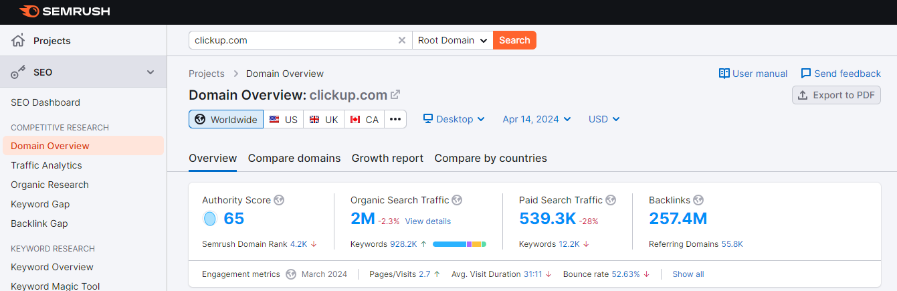Click the Semrush logo
The height and width of the screenshot is (291, 897).
[x=65, y=11]
